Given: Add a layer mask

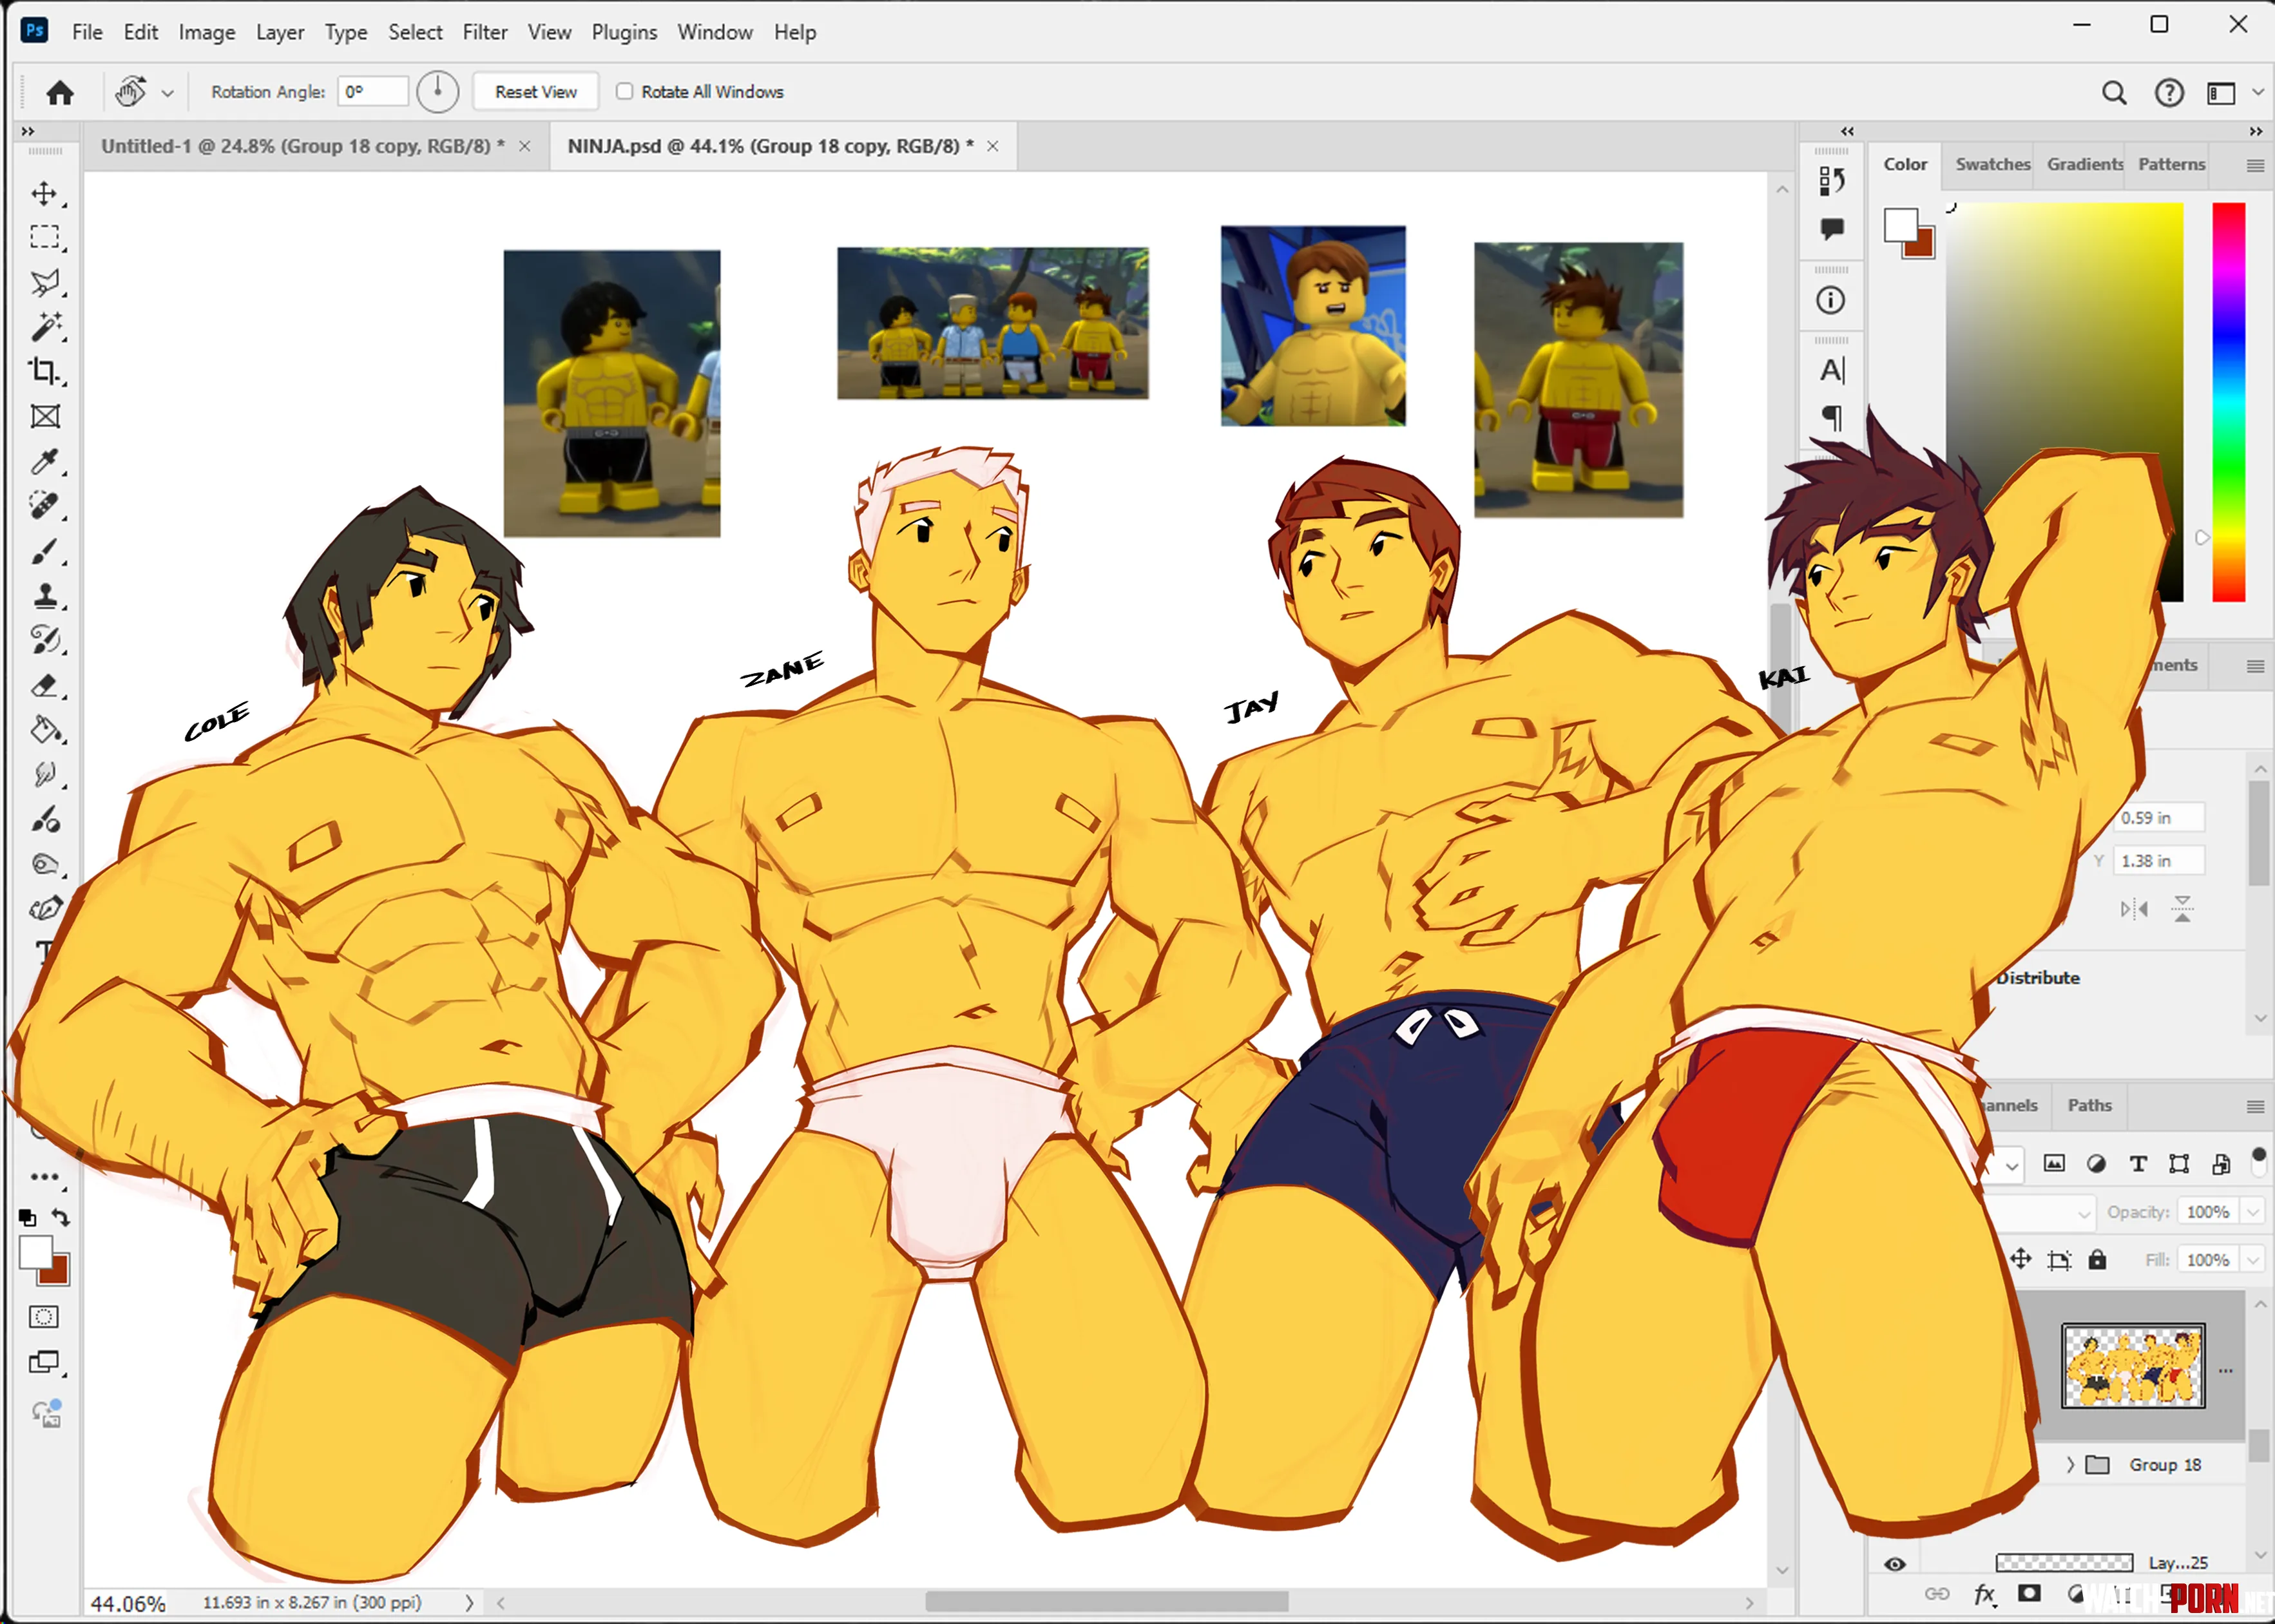Looking at the screenshot, I should click(x=2029, y=1594).
